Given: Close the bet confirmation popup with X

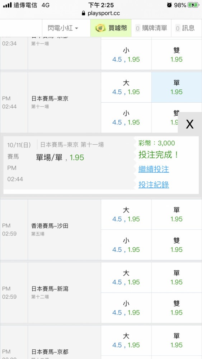Looking at the screenshot, I should click(x=190, y=124).
